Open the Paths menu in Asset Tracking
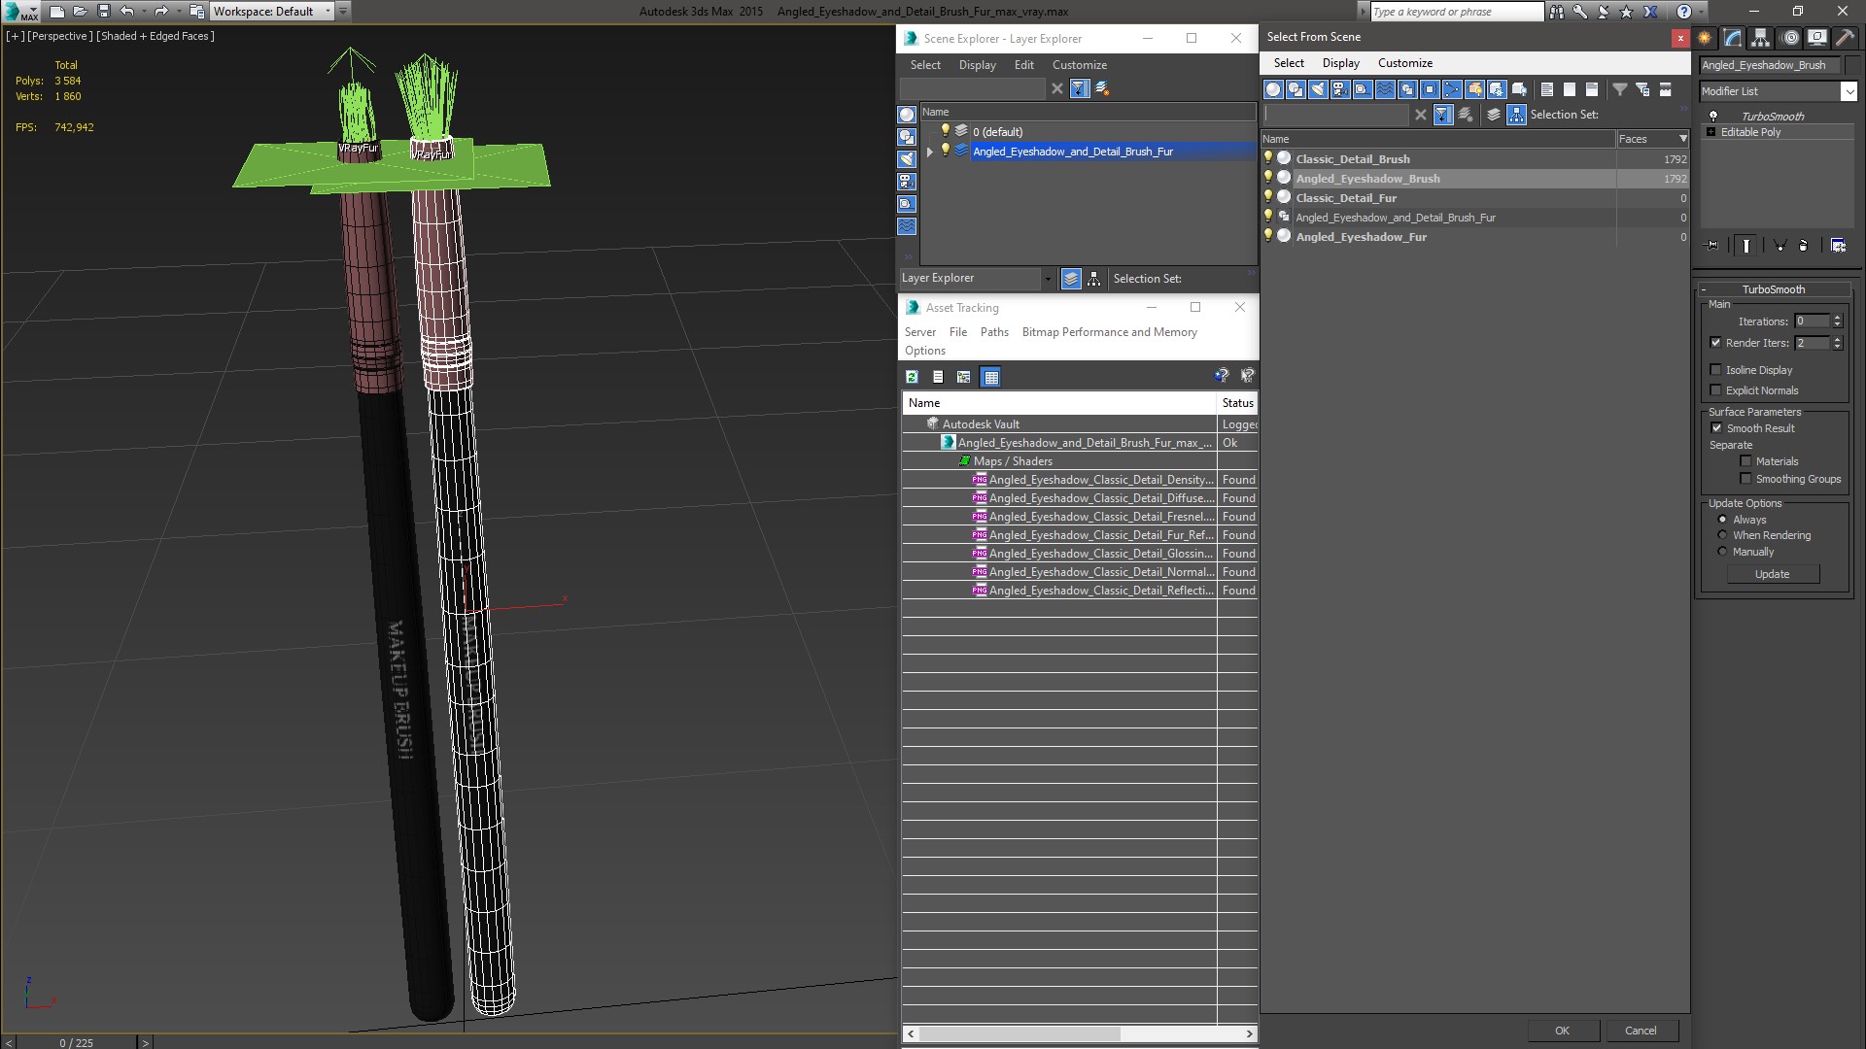Viewport: 1866px width, 1049px height. (x=993, y=332)
